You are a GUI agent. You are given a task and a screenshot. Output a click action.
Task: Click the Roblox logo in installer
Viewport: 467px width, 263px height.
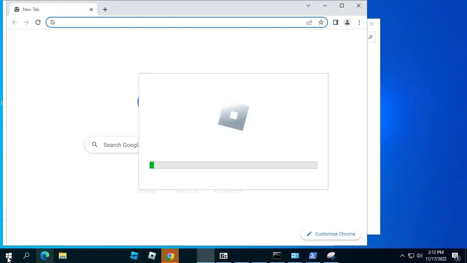[233, 116]
